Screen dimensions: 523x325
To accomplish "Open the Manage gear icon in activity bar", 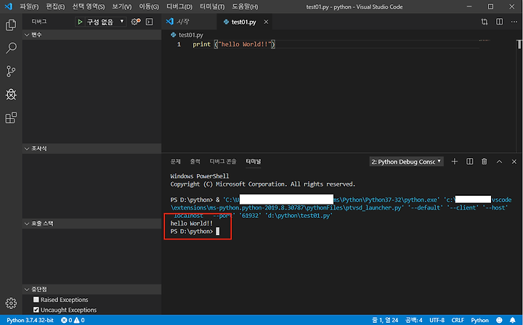I will [x=11, y=303].
